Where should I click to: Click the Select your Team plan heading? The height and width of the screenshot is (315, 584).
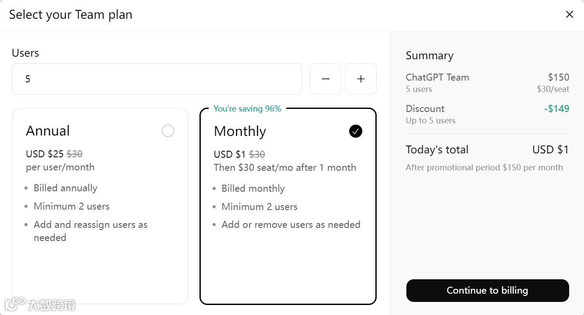coord(71,15)
